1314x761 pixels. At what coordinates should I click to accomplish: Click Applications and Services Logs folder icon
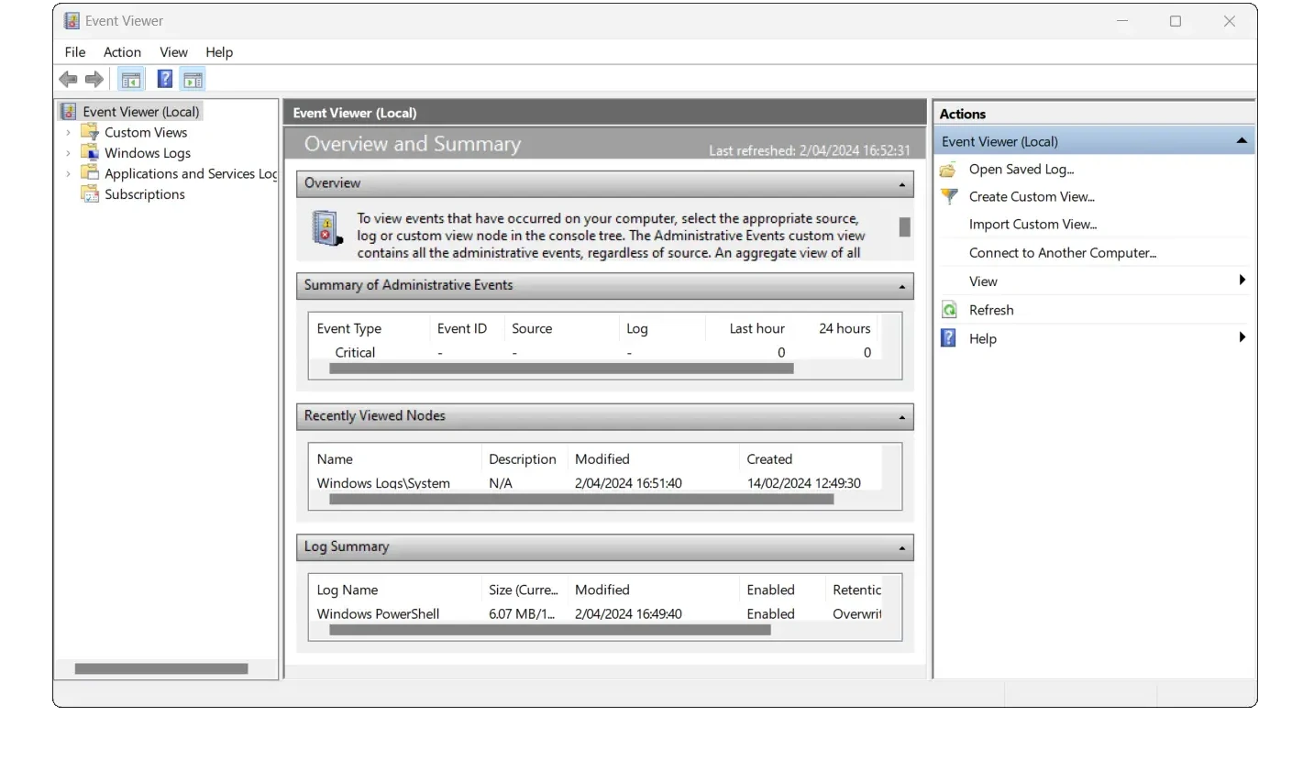pyautogui.click(x=89, y=173)
